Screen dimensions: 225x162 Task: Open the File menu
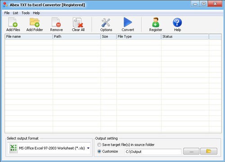[7, 13]
